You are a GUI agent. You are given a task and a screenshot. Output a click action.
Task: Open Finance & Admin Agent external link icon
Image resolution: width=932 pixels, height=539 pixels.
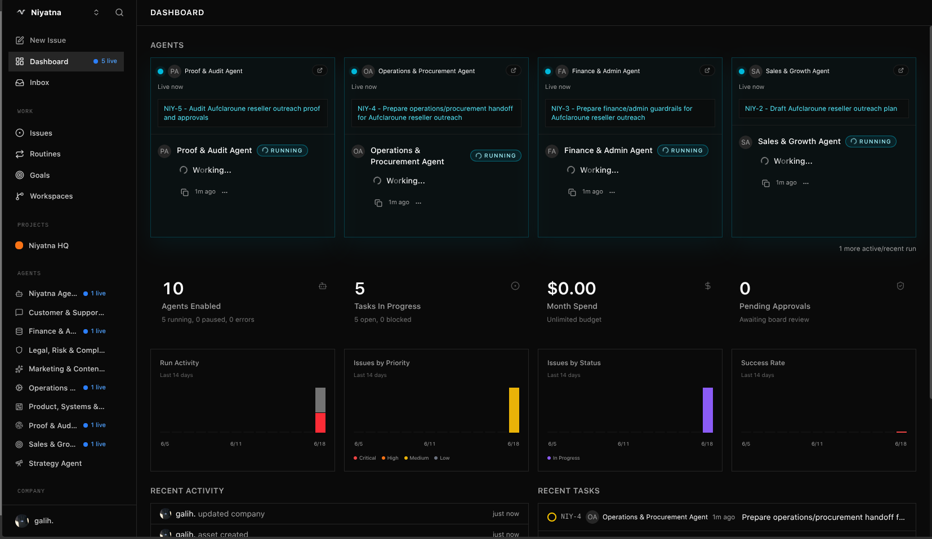point(707,70)
